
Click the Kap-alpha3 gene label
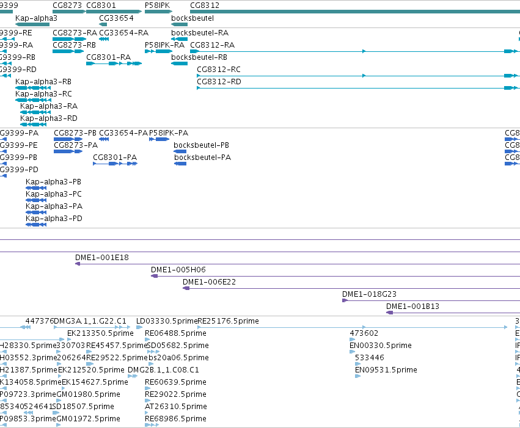click(36, 18)
